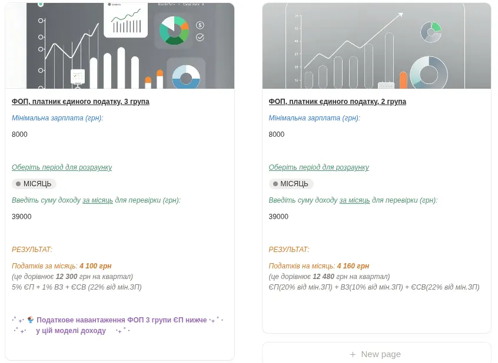Open card titled ФОП, платник єдиного податку, 2 група

click(x=337, y=102)
